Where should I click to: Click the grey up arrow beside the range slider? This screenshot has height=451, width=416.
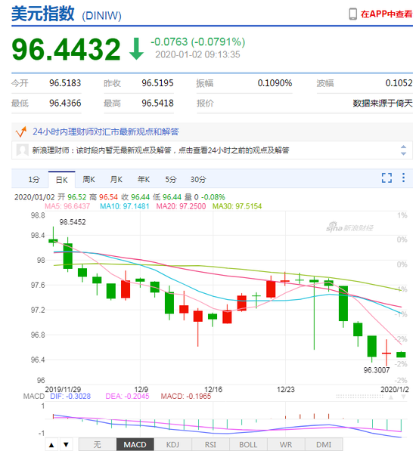391,397
